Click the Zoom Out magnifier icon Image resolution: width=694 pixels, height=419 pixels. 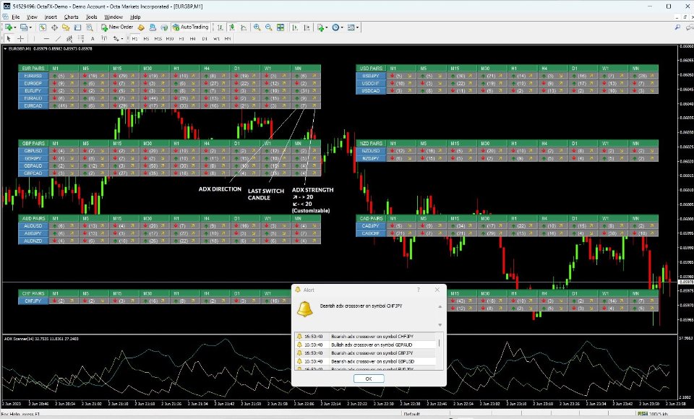[x=269, y=27]
